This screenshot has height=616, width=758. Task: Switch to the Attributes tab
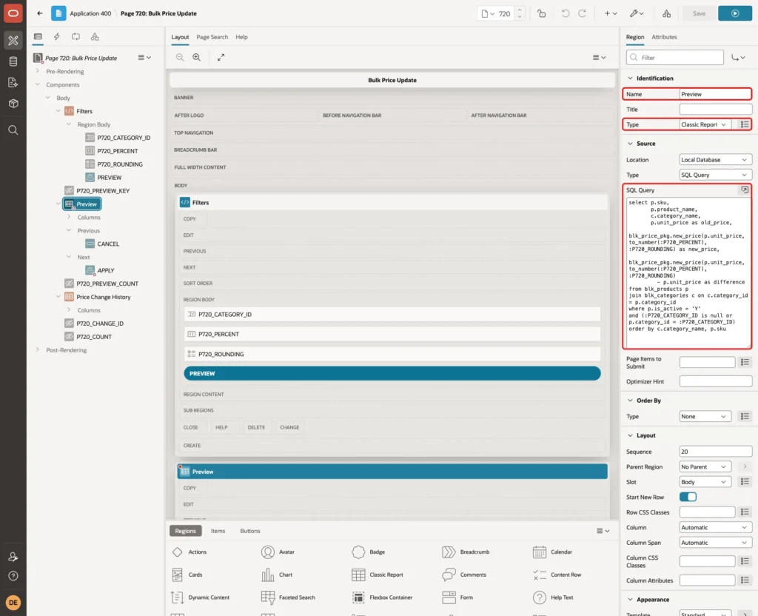[664, 37]
